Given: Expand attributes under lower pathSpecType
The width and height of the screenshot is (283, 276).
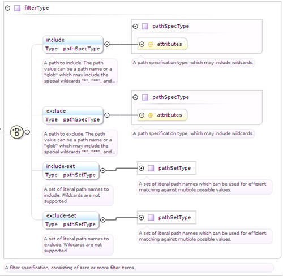Looking at the screenshot, I should [141, 115].
